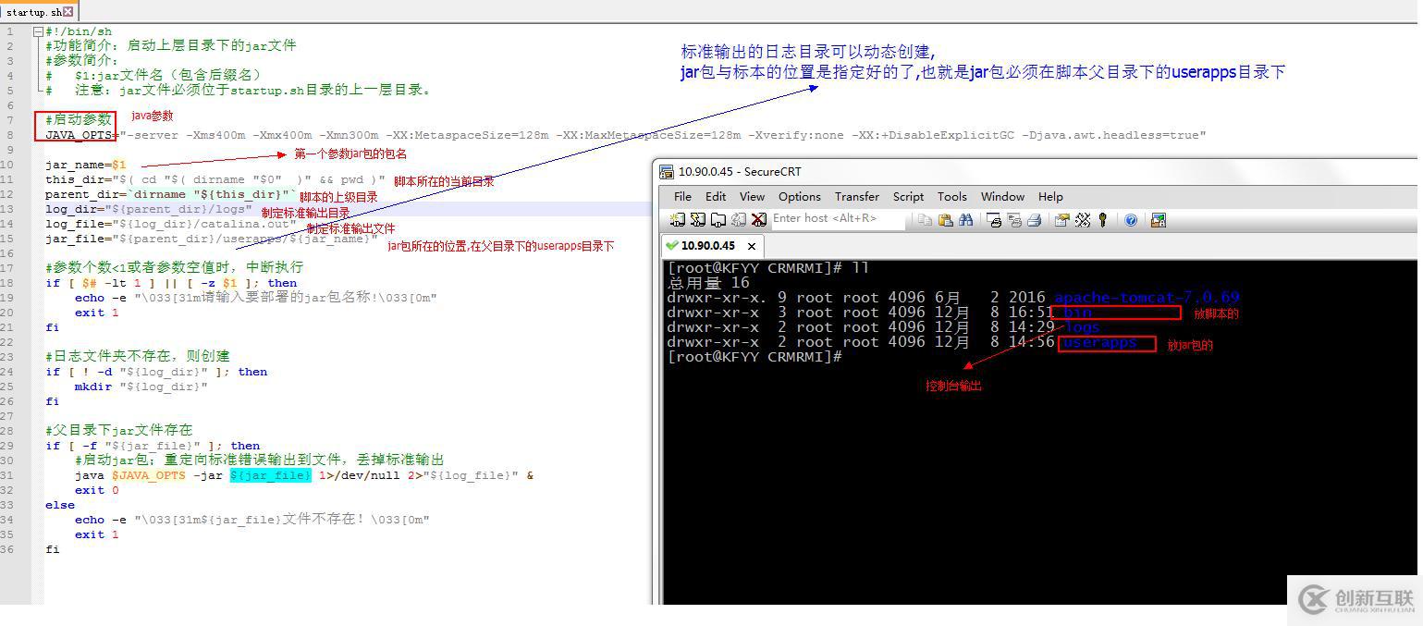The height and width of the screenshot is (626, 1423).
Task: Select the startup.sh editor tab
Action: (32, 12)
